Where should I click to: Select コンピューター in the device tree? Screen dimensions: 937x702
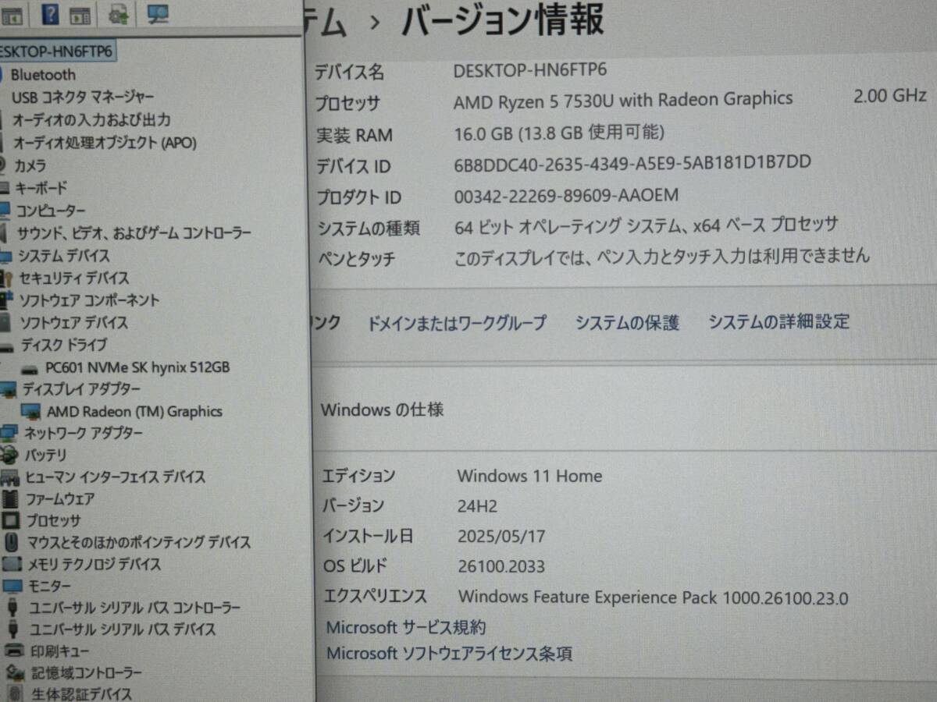tap(51, 211)
